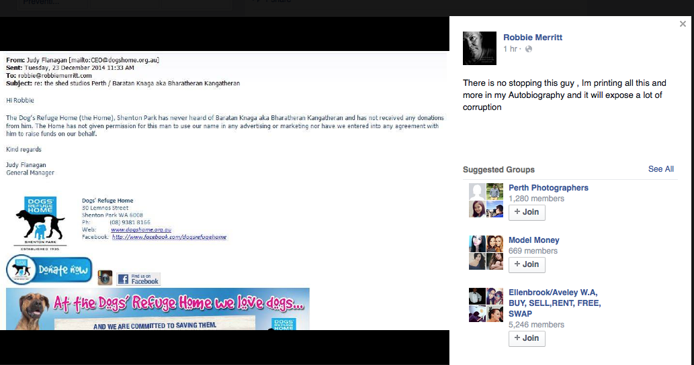
Task: Join the Ellenbrook/Aveley buy sell group
Action: tap(526, 338)
